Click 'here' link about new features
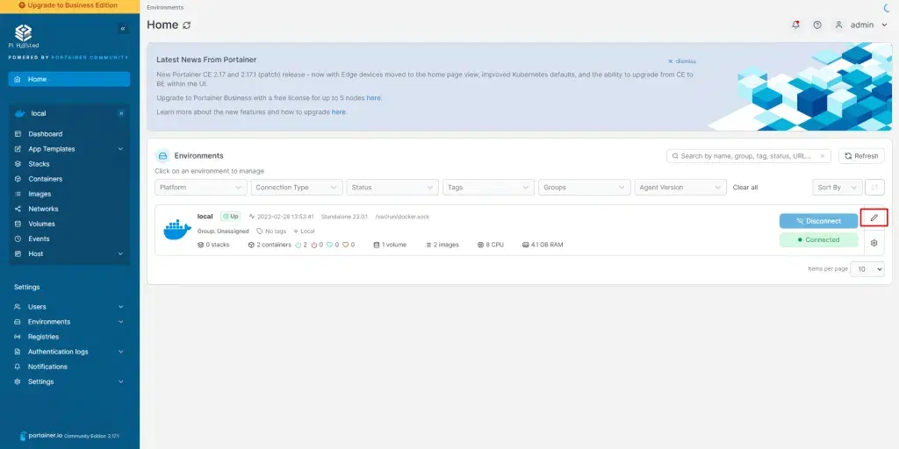Image resolution: width=899 pixels, height=449 pixels. (x=338, y=112)
